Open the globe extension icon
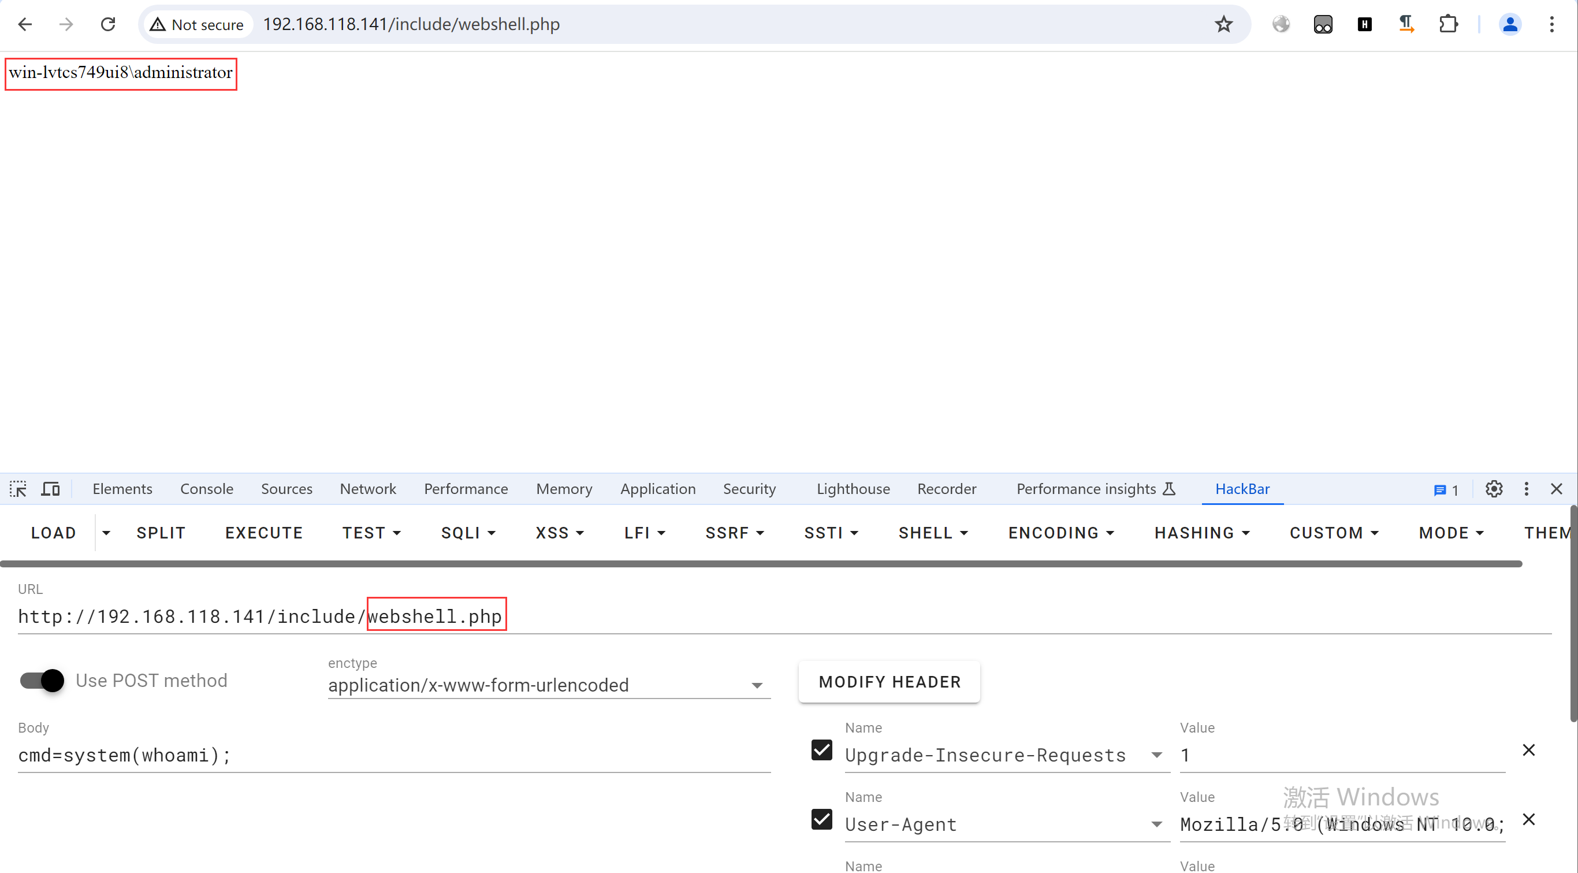Image resolution: width=1578 pixels, height=873 pixels. point(1281,24)
